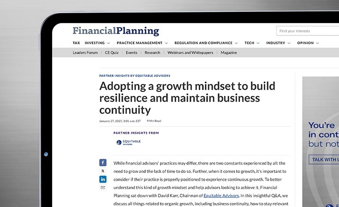Expand the Practice Management dropdown

(x=166, y=43)
